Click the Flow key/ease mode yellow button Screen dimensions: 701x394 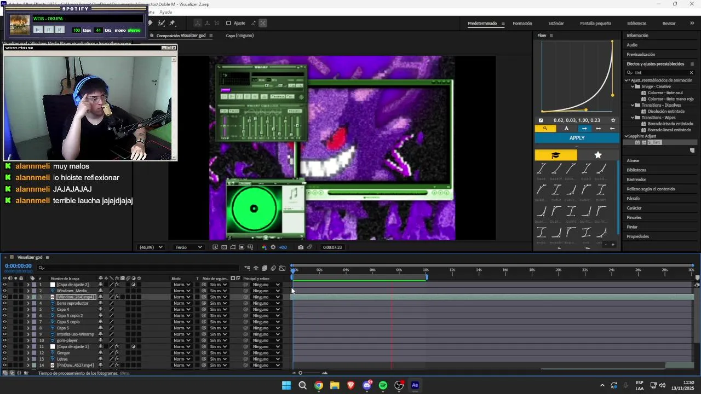click(x=545, y=129)
